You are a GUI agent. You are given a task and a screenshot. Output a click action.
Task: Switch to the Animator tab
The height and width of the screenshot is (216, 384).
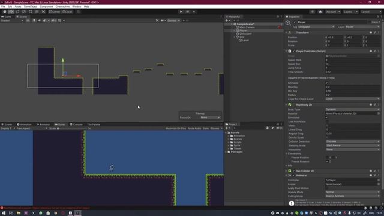(x=43, y=124)
